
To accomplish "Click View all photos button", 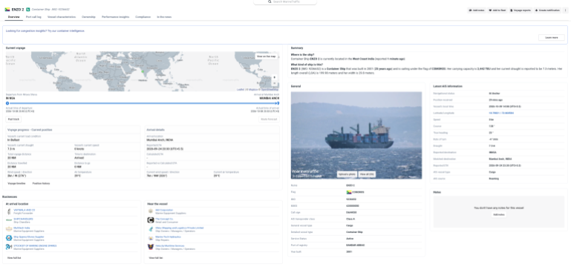I will pyautogui.click(x=367, y=174).
